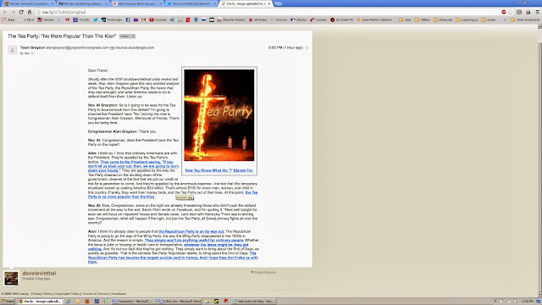Star the email in the screenshot

307,47
